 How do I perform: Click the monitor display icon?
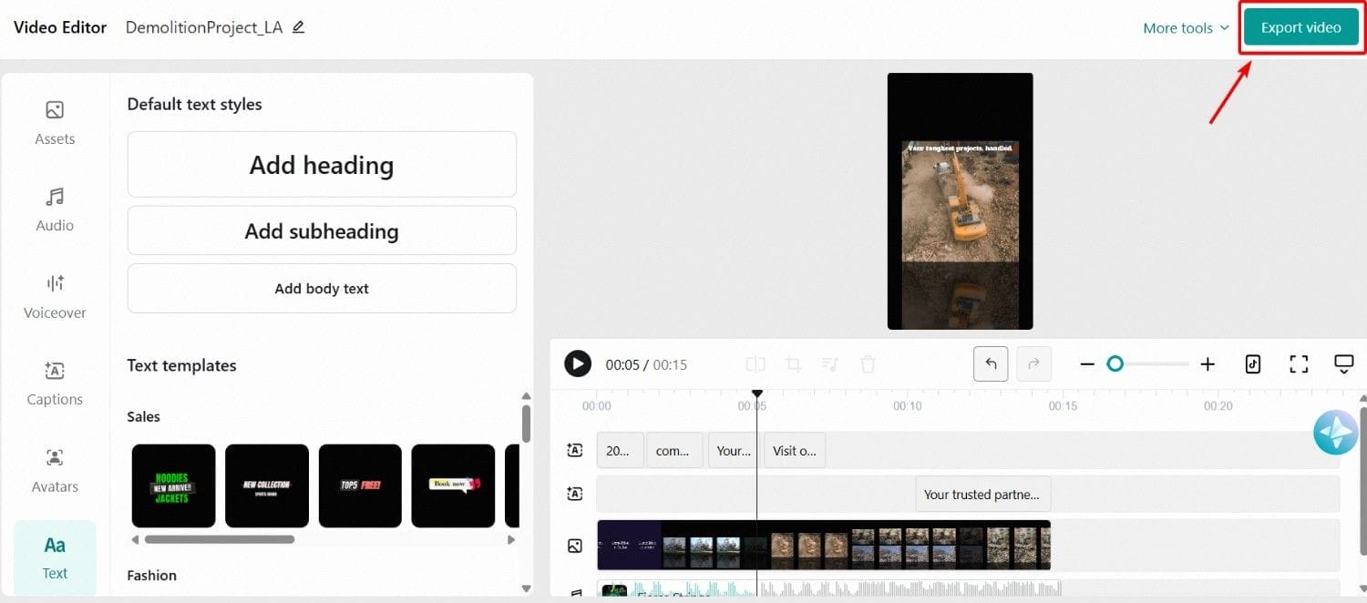click(x=1344, y=364)
